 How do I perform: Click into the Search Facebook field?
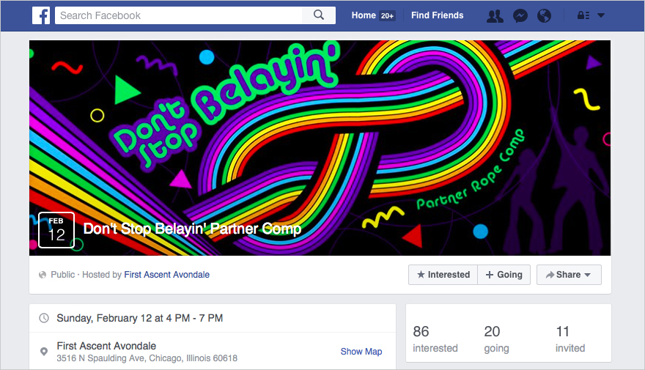[x=179, y=15]
